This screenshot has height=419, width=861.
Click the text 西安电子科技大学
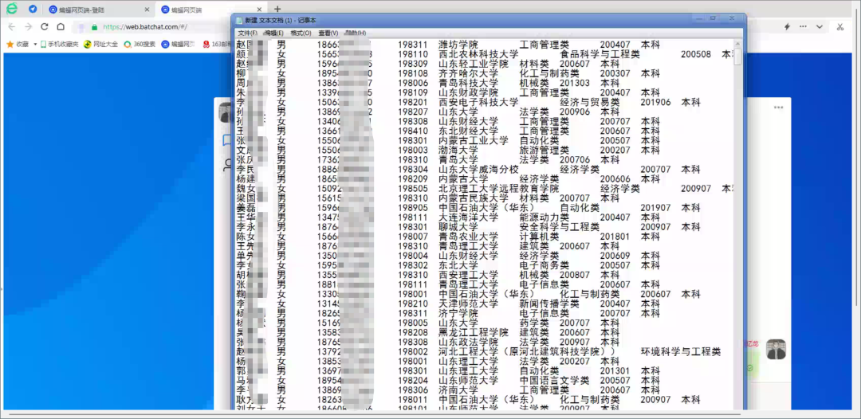pos(478,102)
